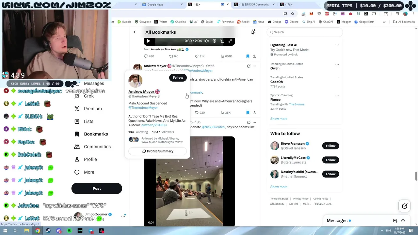Open options for Lightning-Fast AI promotion
The image size is (418, 235).
point(337,45)
